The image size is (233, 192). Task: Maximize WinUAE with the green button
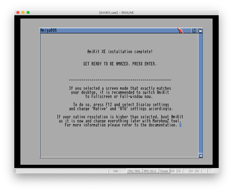click(x=28, y=12)
